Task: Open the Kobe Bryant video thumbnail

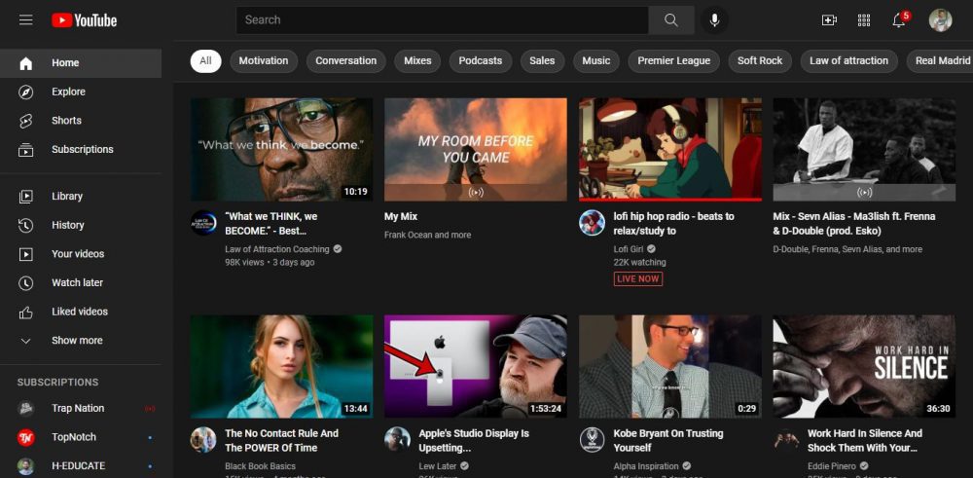Action: pyautogui.click(x=670, y=366)
